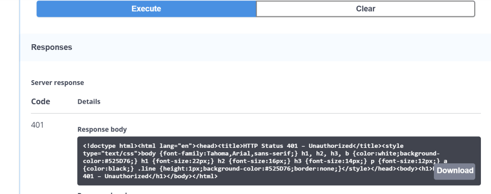Screen dimensions: 491x194
Task: Click the "Details" column header
Action: [89, 102]
